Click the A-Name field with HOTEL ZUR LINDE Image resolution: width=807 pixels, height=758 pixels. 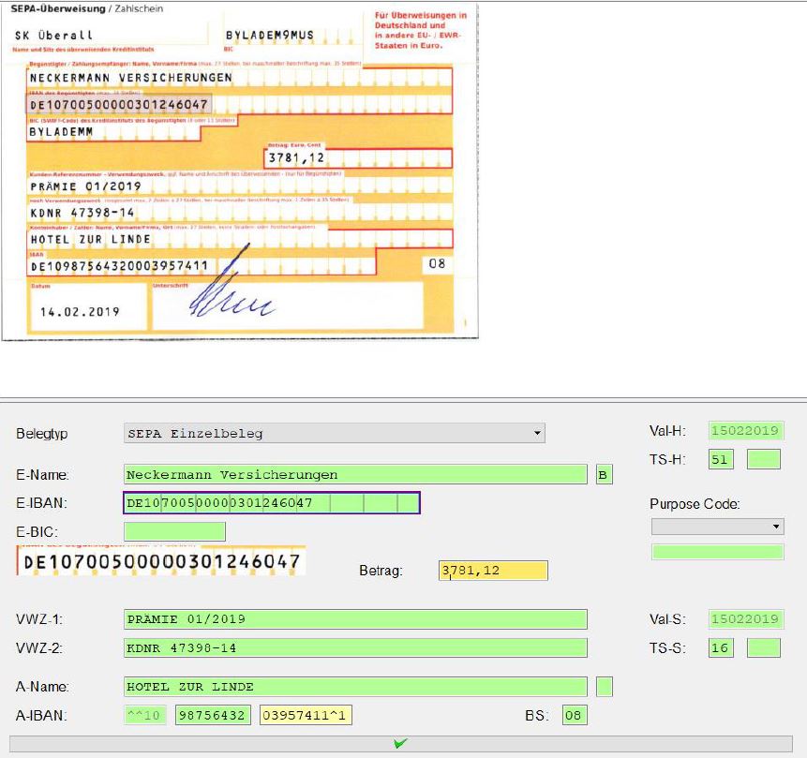(x=355, y=687)
